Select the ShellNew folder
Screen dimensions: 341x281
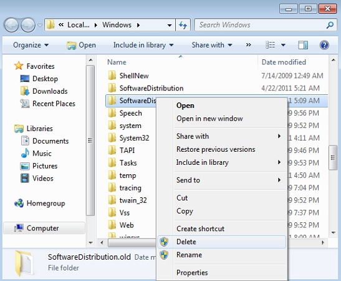click(134, 76)
